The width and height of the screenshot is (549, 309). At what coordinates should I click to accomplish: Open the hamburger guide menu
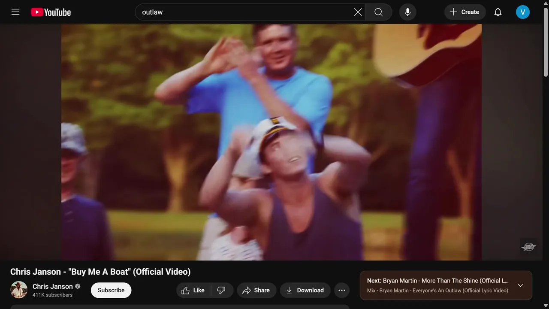point(15,12)
